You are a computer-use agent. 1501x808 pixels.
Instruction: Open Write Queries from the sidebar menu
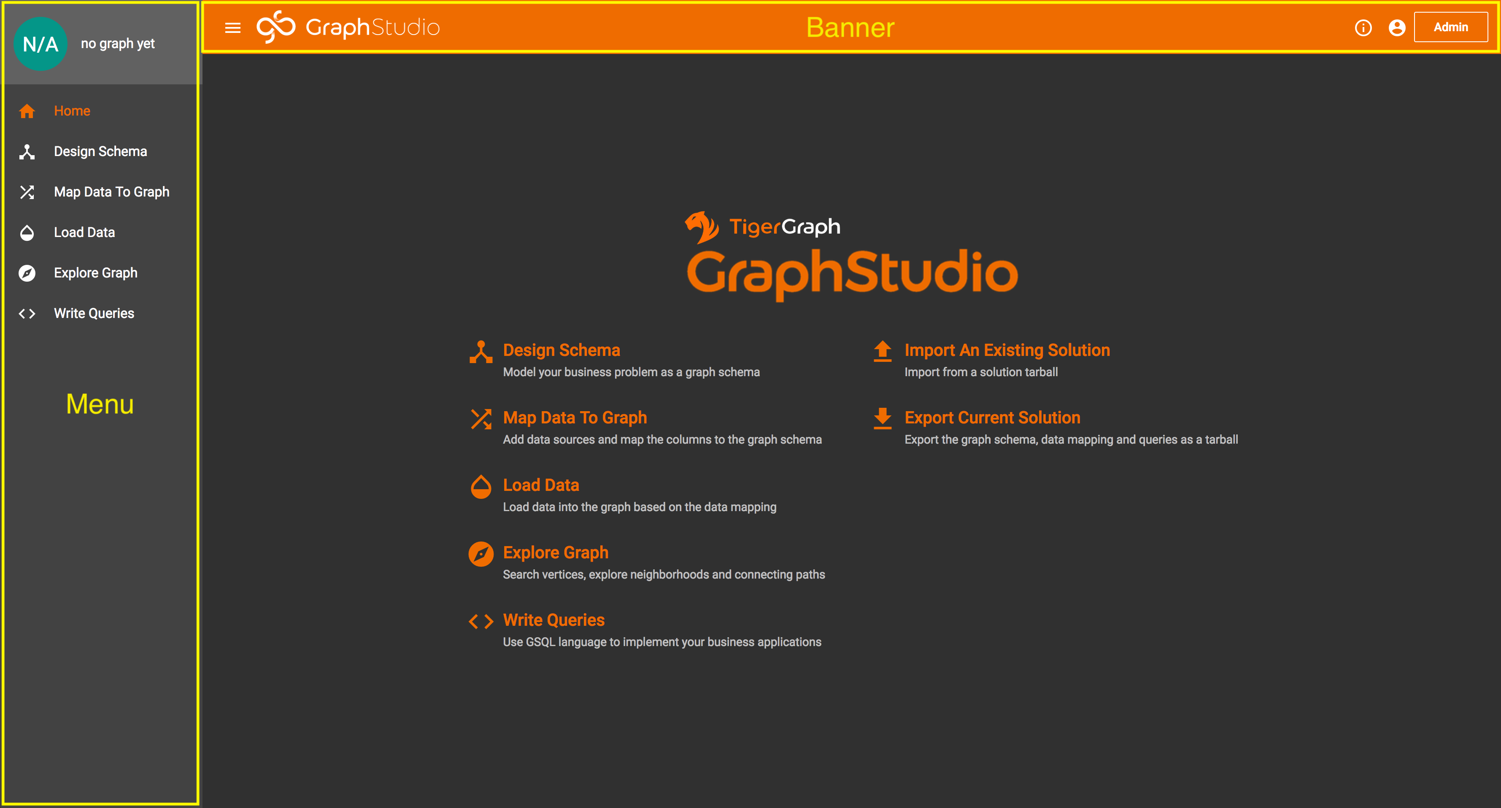point(94,313)
